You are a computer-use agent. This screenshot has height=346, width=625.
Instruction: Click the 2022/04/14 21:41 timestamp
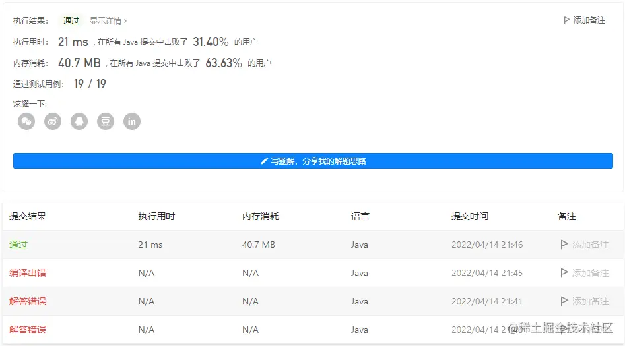click(x=486, y=301)
